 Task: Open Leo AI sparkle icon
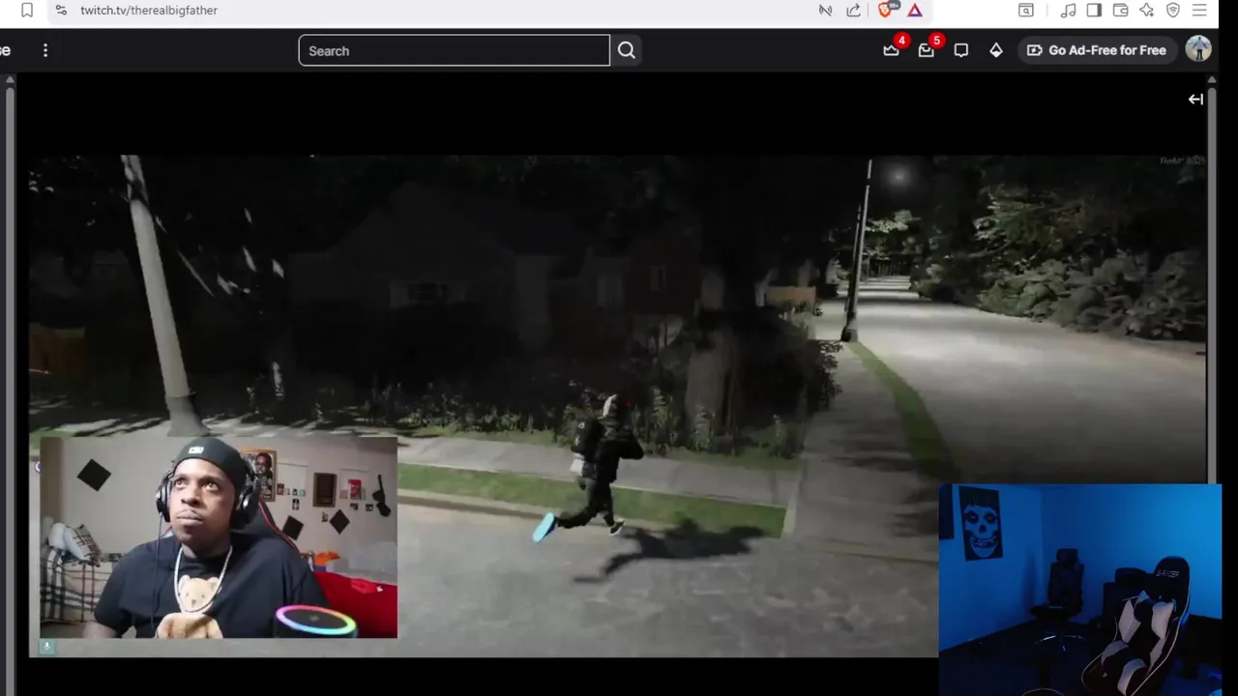pyautogui.click(x=1147, y=10)
